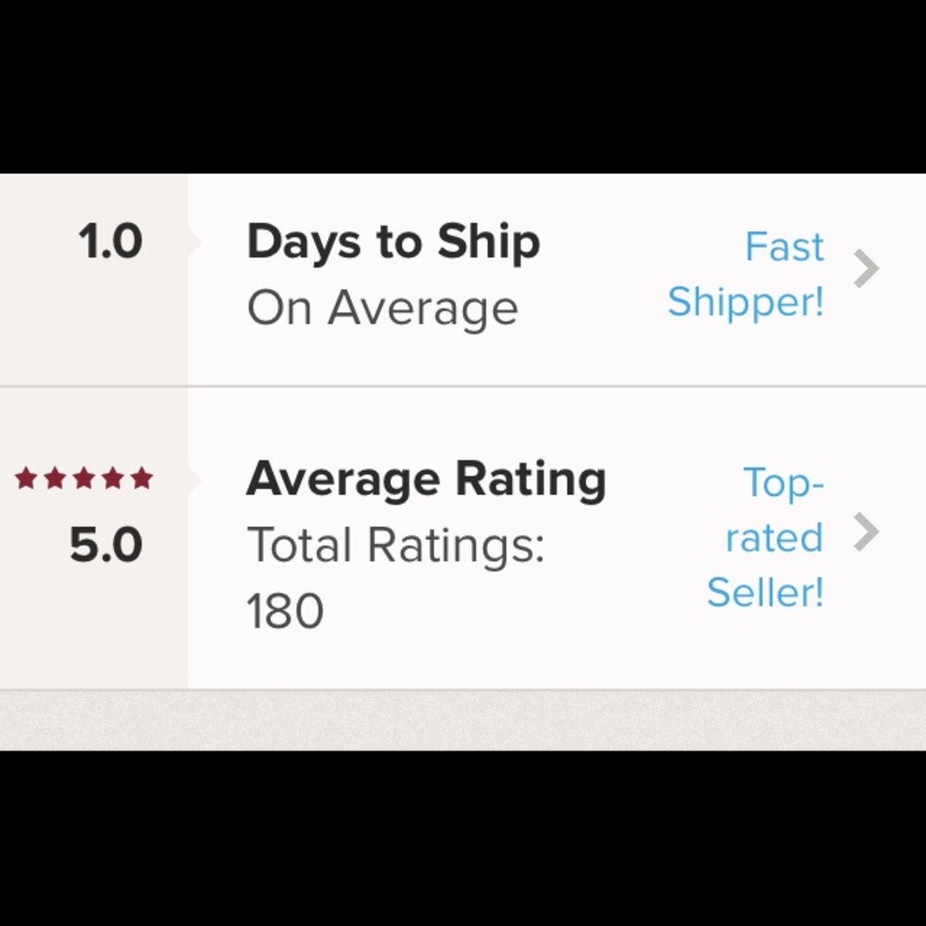
Task: Open the Fast Shipper! link
Action: point(745,274)
